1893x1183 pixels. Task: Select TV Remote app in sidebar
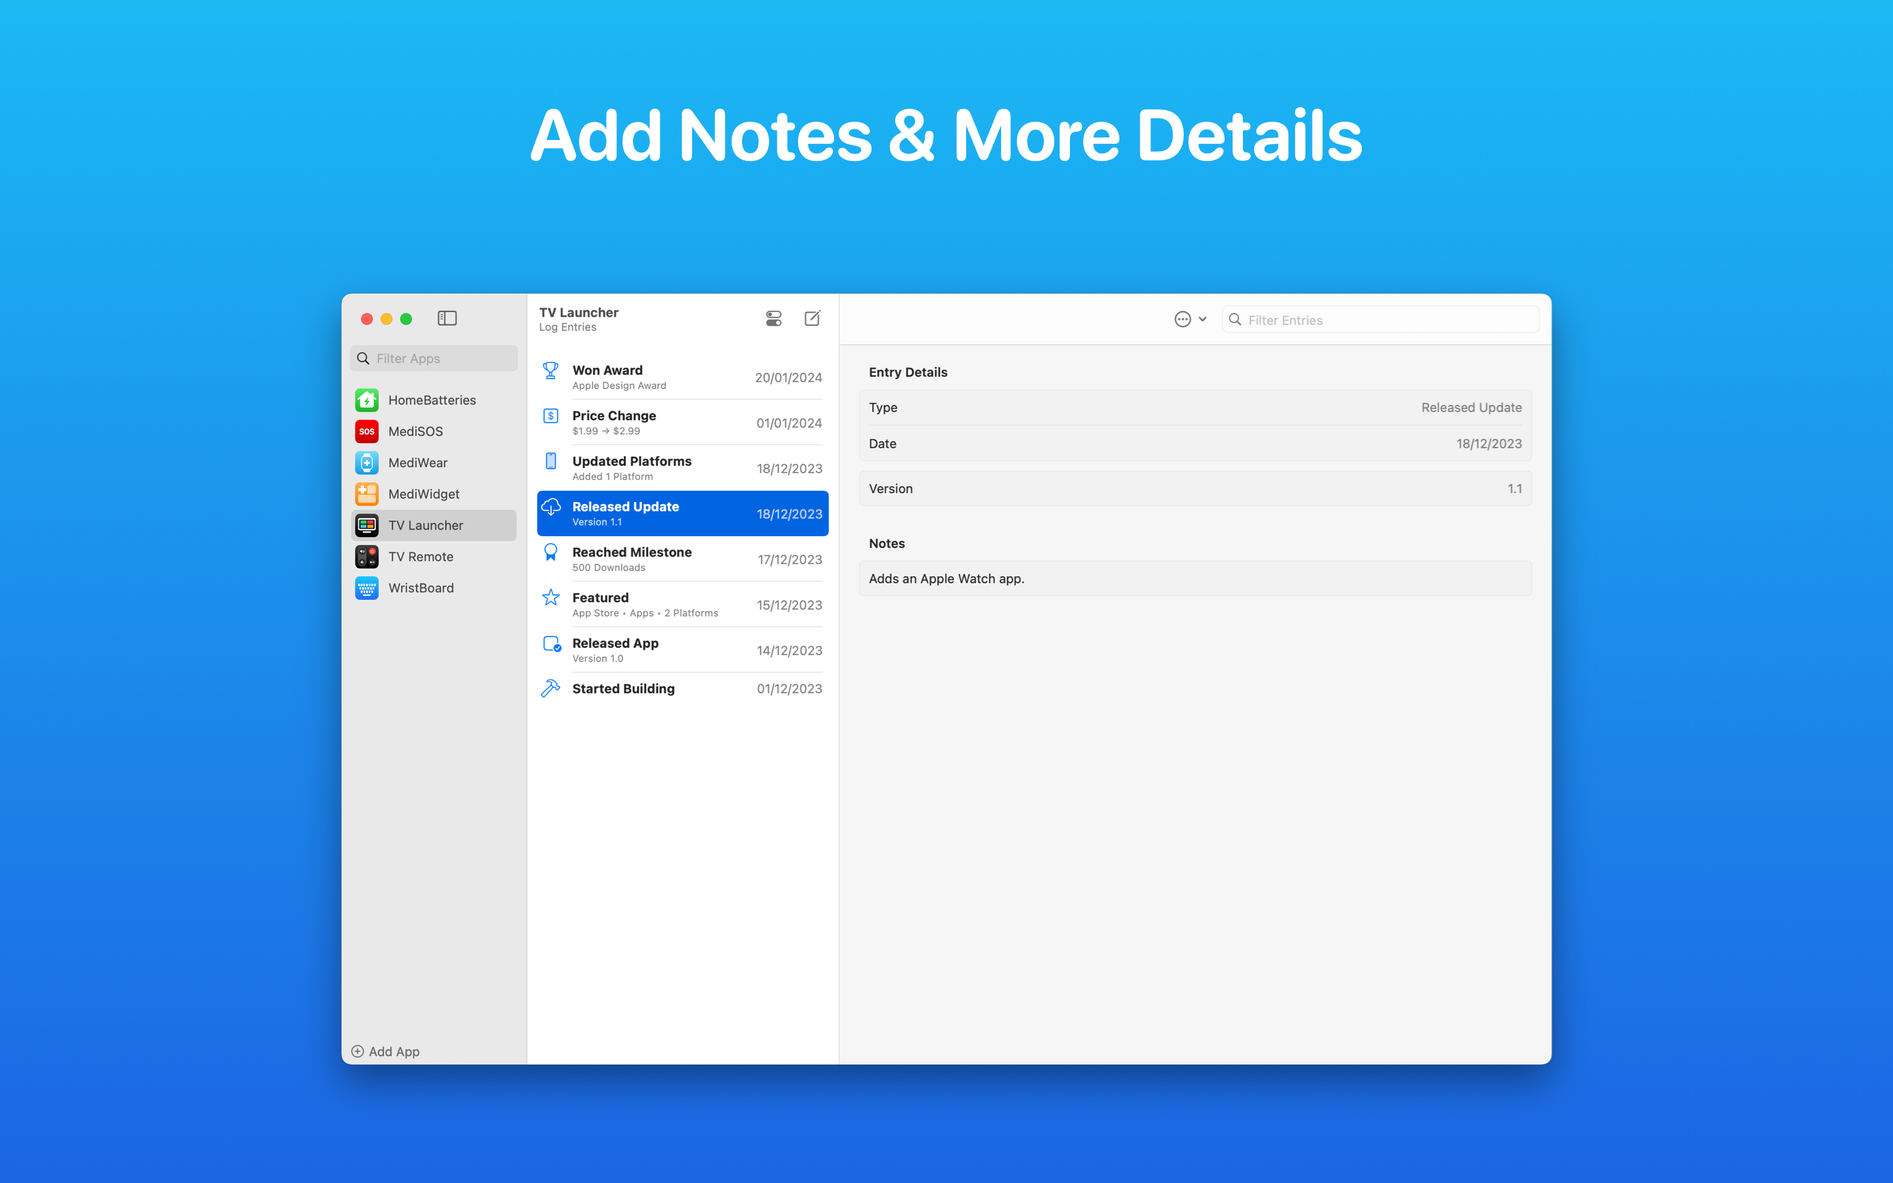click(420, 556)
